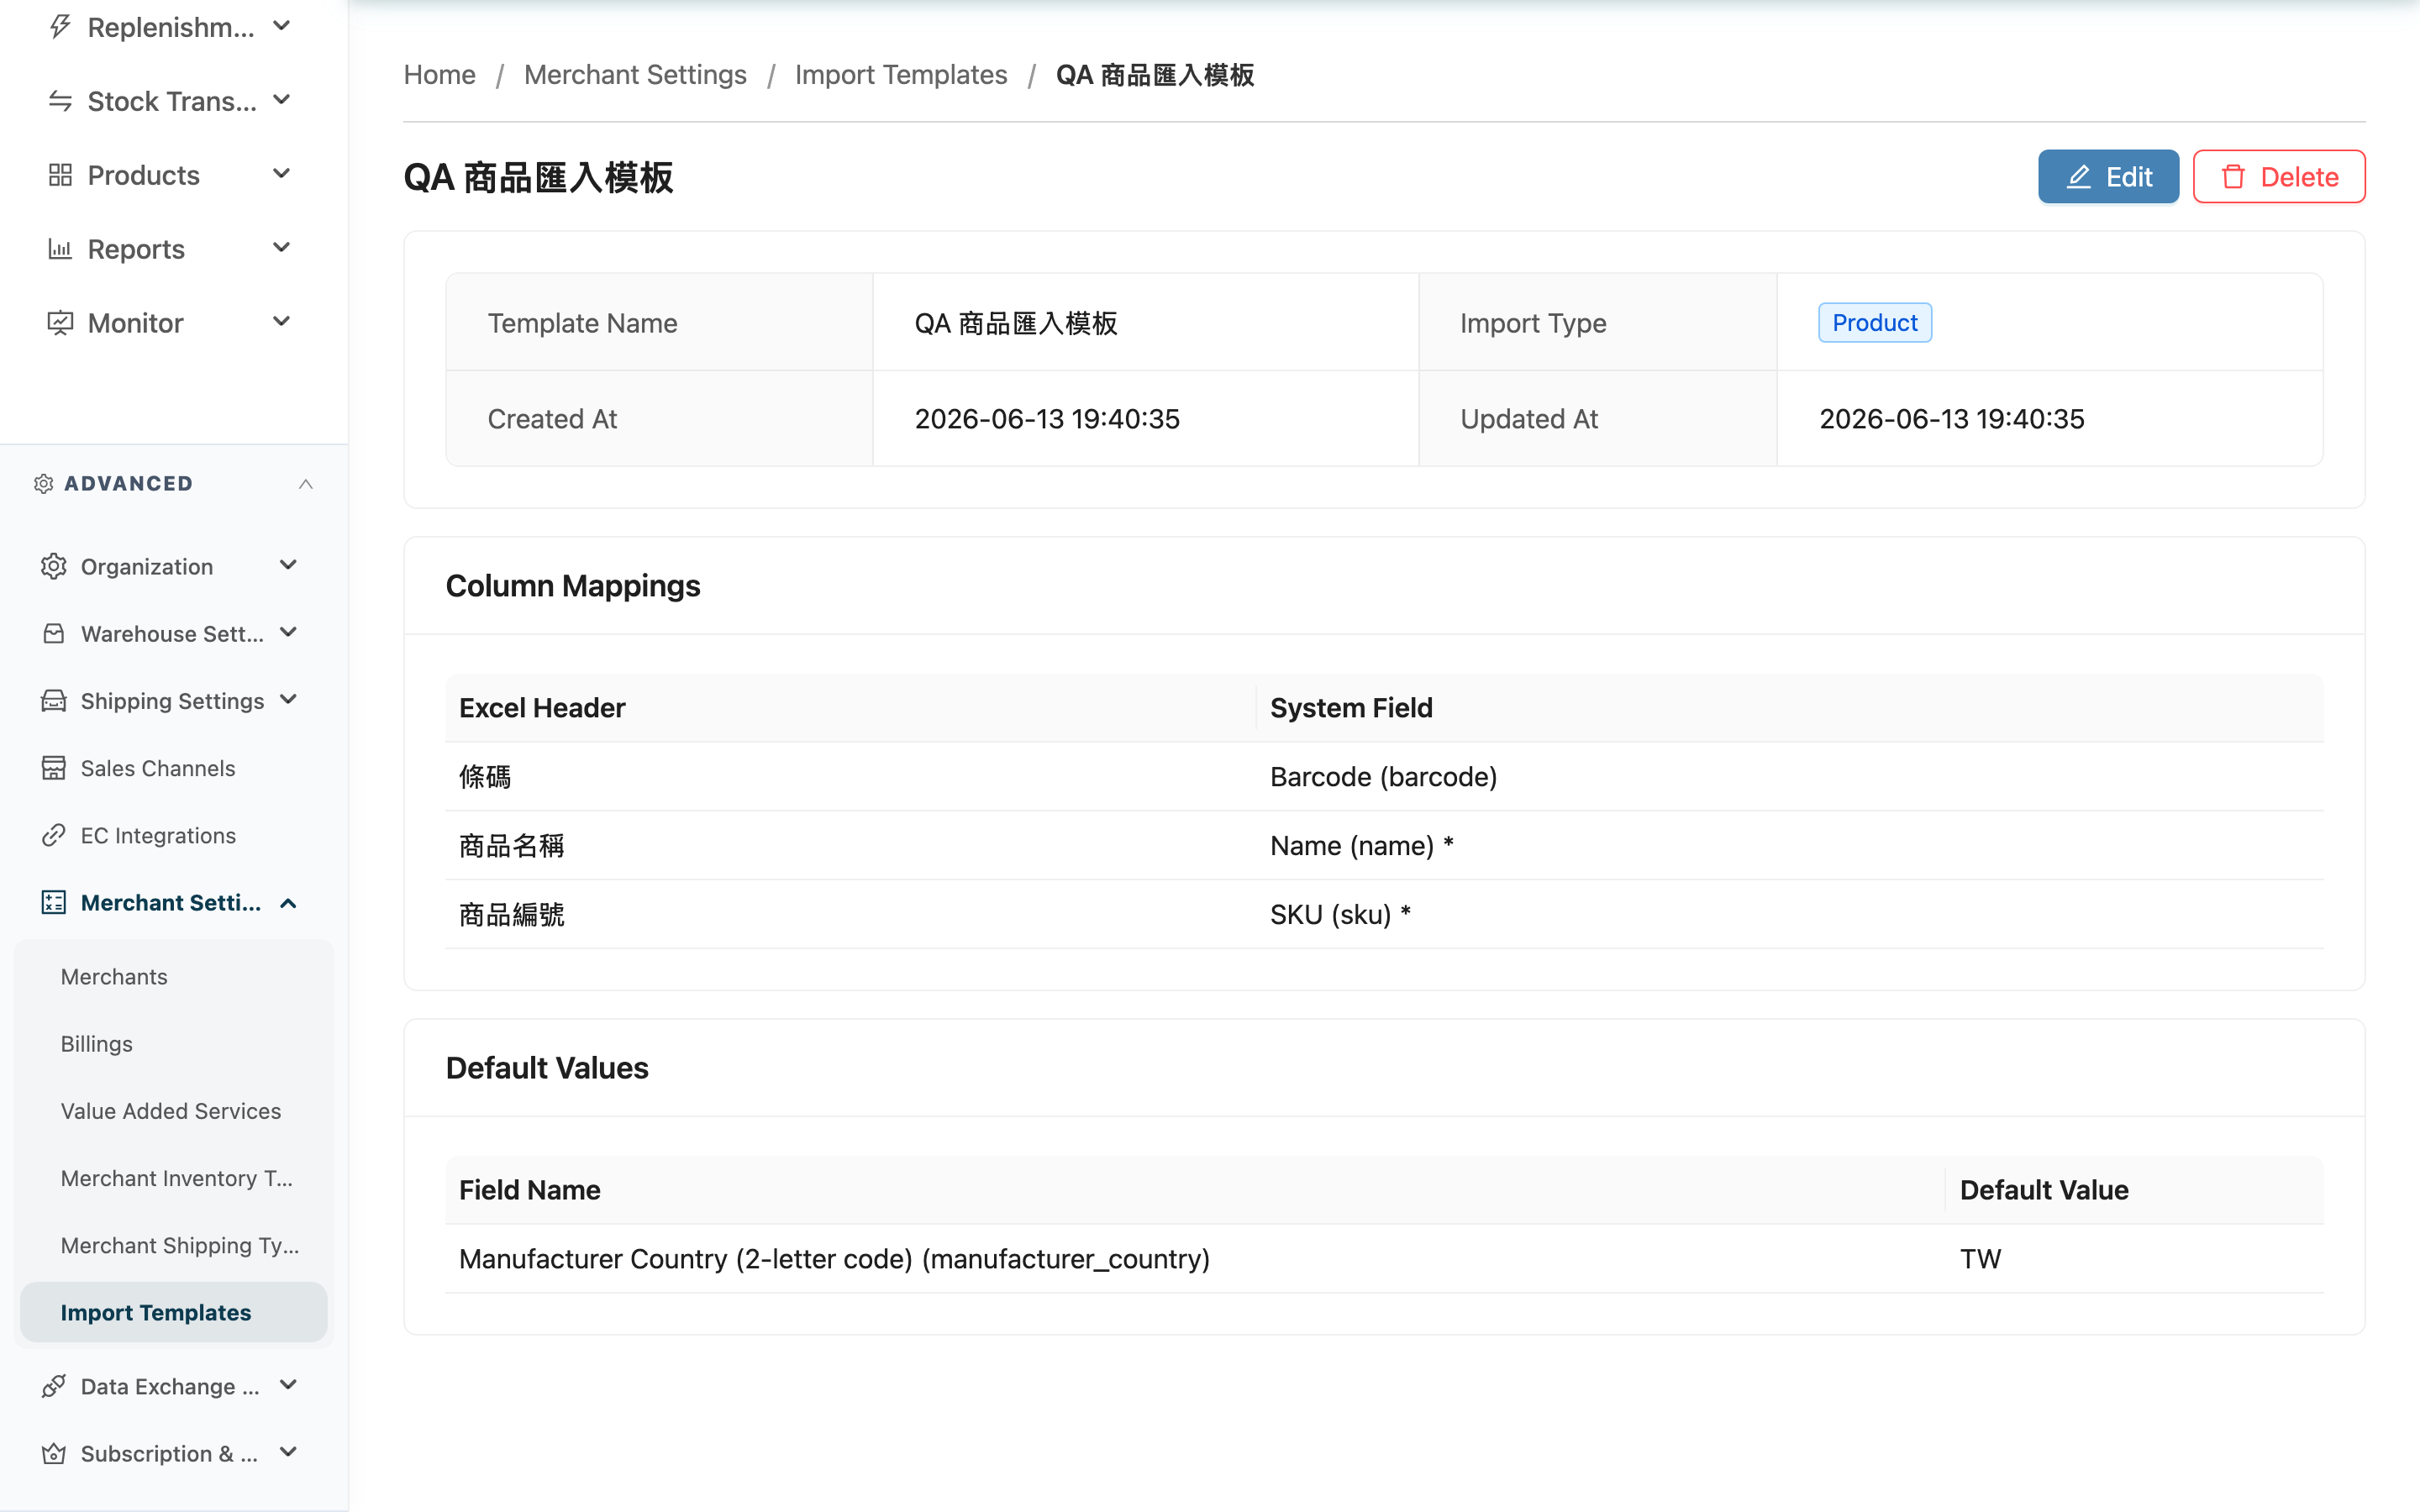Go to Home breadcrumb link
2420x1512 pixels.
pos(439,75)
